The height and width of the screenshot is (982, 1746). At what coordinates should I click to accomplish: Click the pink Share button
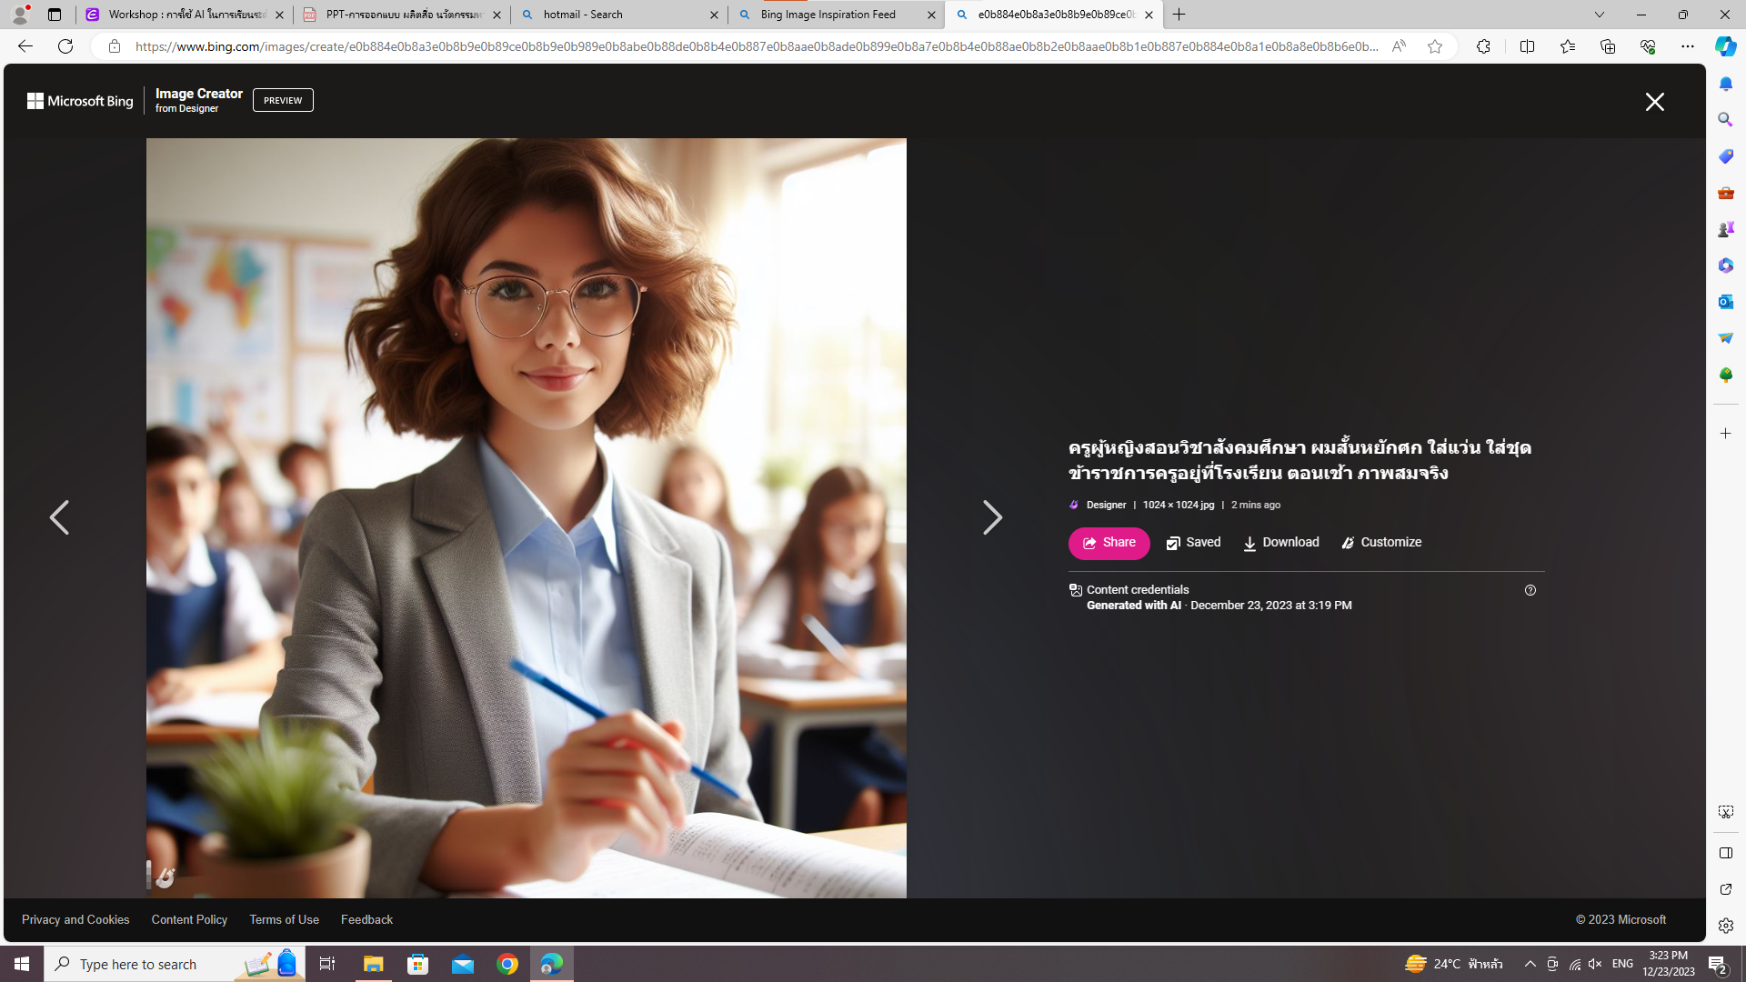click(1109, 543)
